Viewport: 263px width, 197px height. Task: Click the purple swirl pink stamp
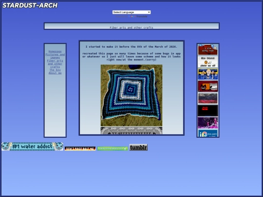click(208, 123)
